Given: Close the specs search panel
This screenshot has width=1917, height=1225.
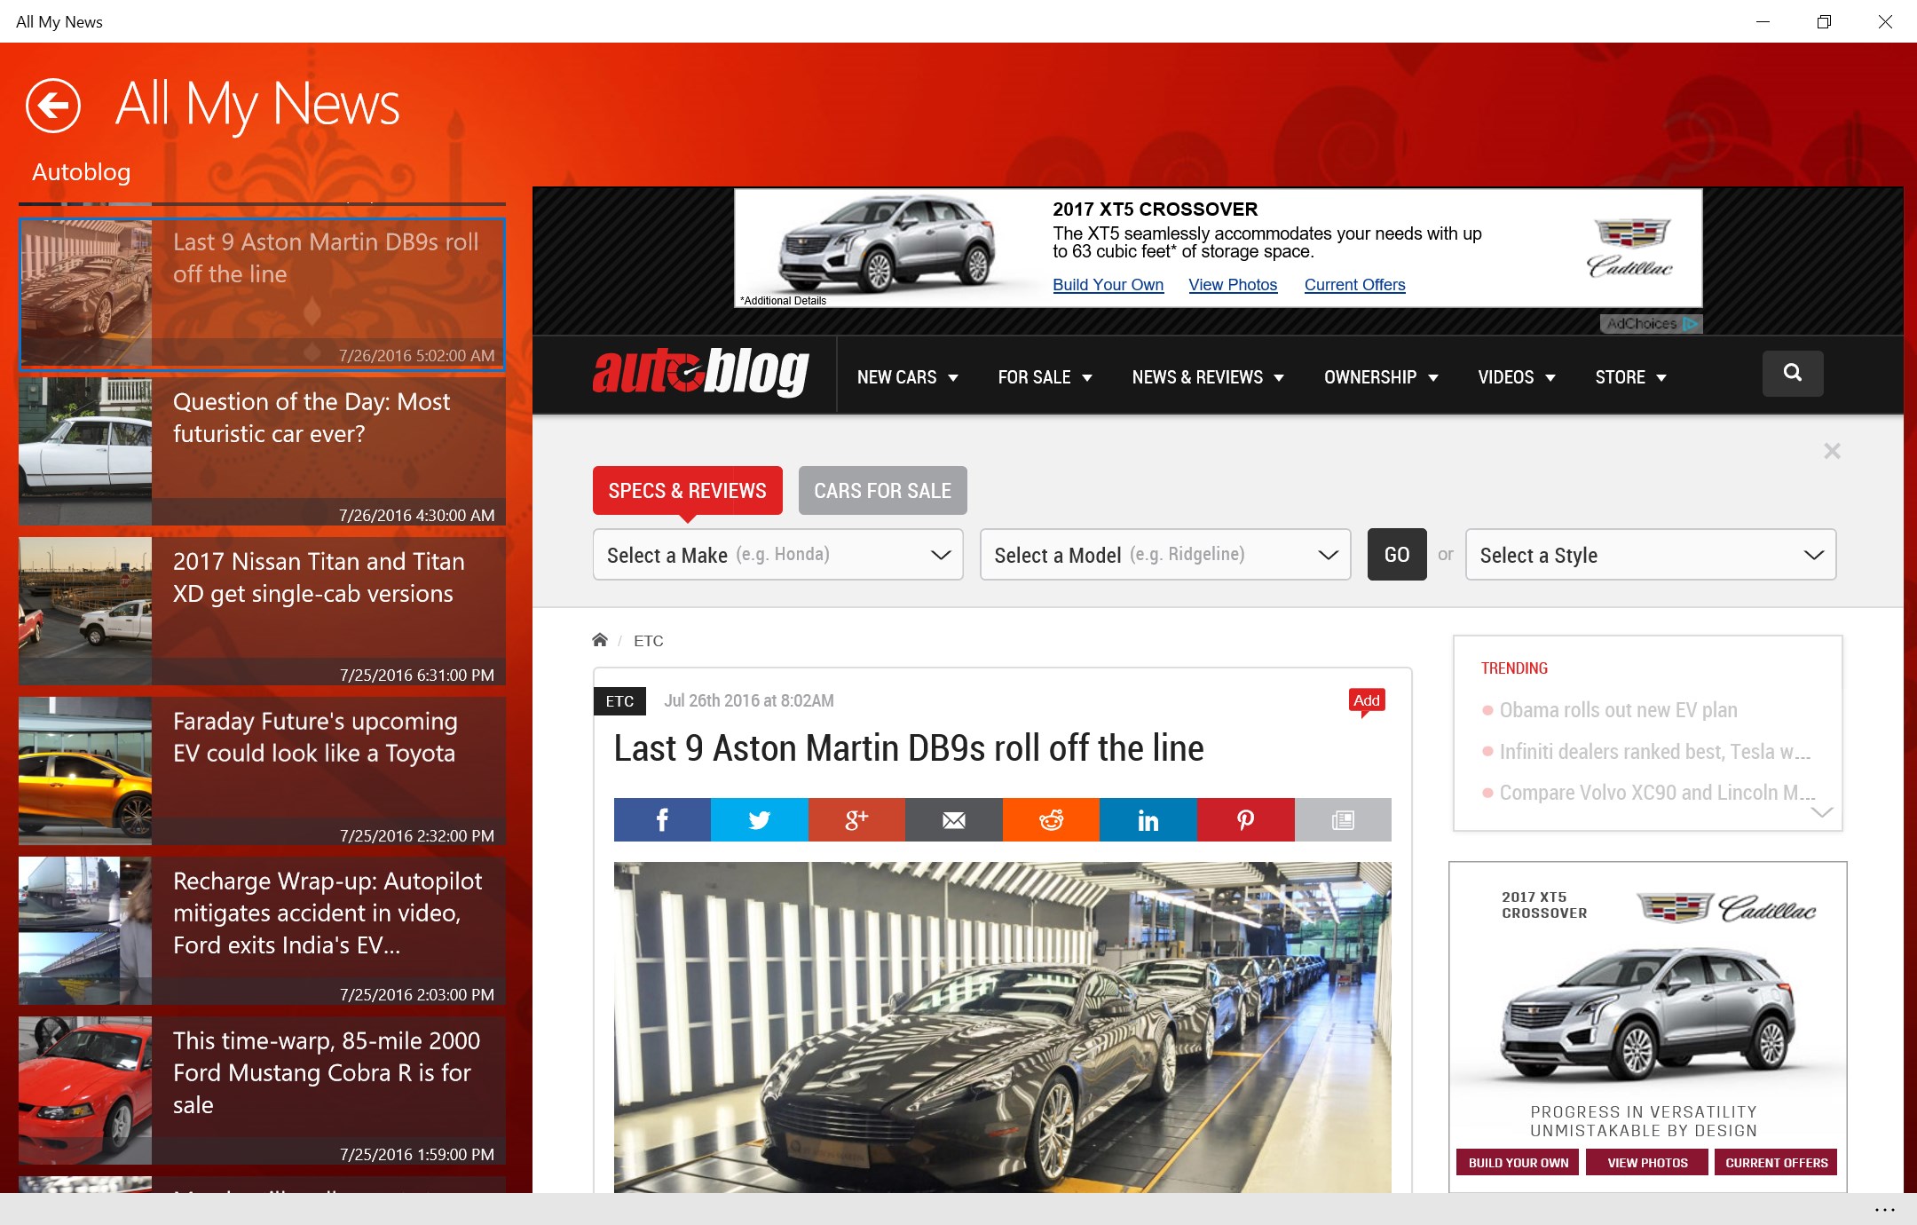Looking at the screenshot, I should point(1832,451).
